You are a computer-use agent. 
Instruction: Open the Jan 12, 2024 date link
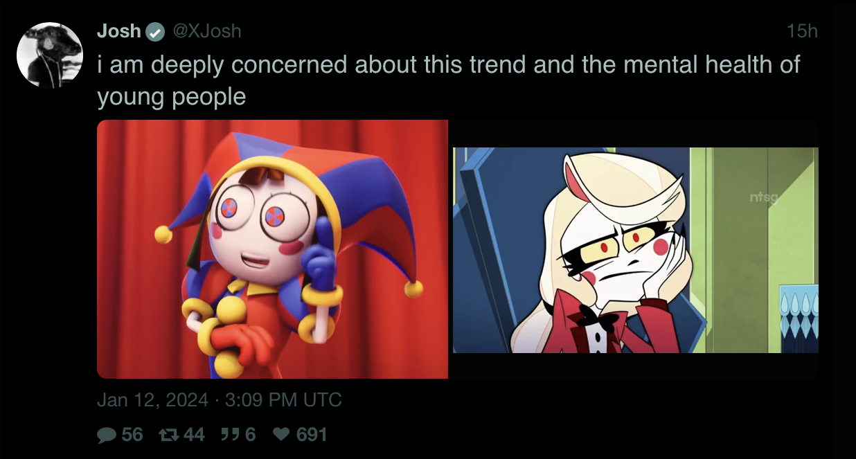coord(152,400)
